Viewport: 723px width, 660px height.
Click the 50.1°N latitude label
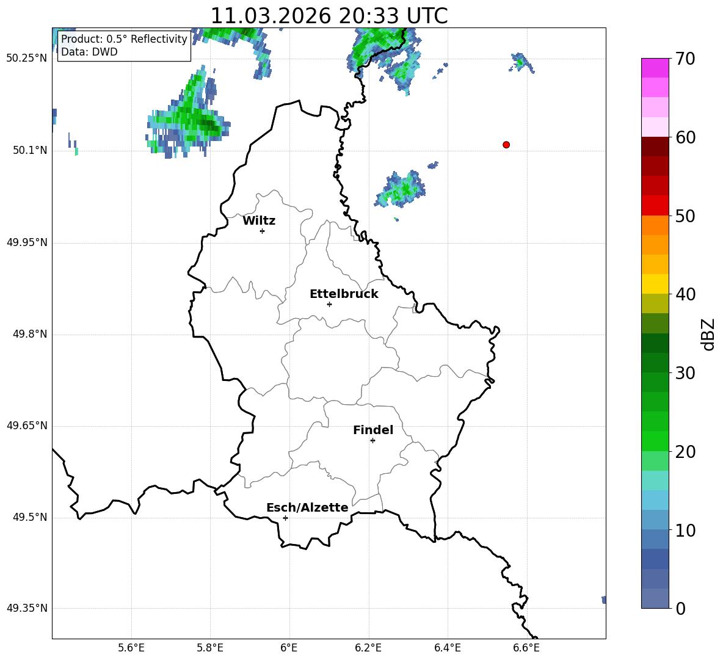[30, 151]
